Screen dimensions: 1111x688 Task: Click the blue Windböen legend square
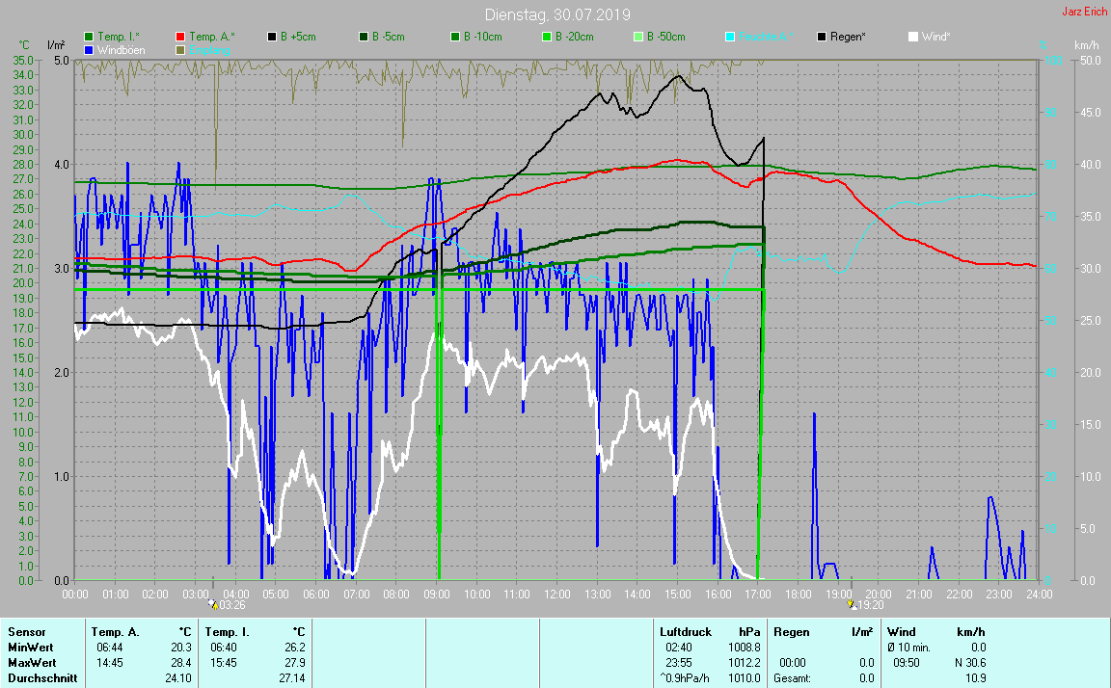click(x=89, y=49)
